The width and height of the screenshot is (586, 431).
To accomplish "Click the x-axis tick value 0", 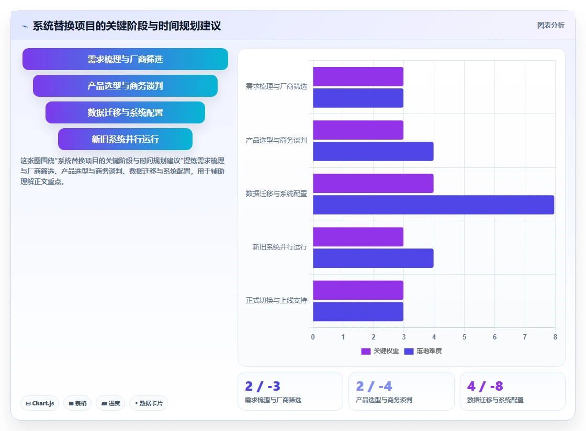I will (x=313, y=337).
